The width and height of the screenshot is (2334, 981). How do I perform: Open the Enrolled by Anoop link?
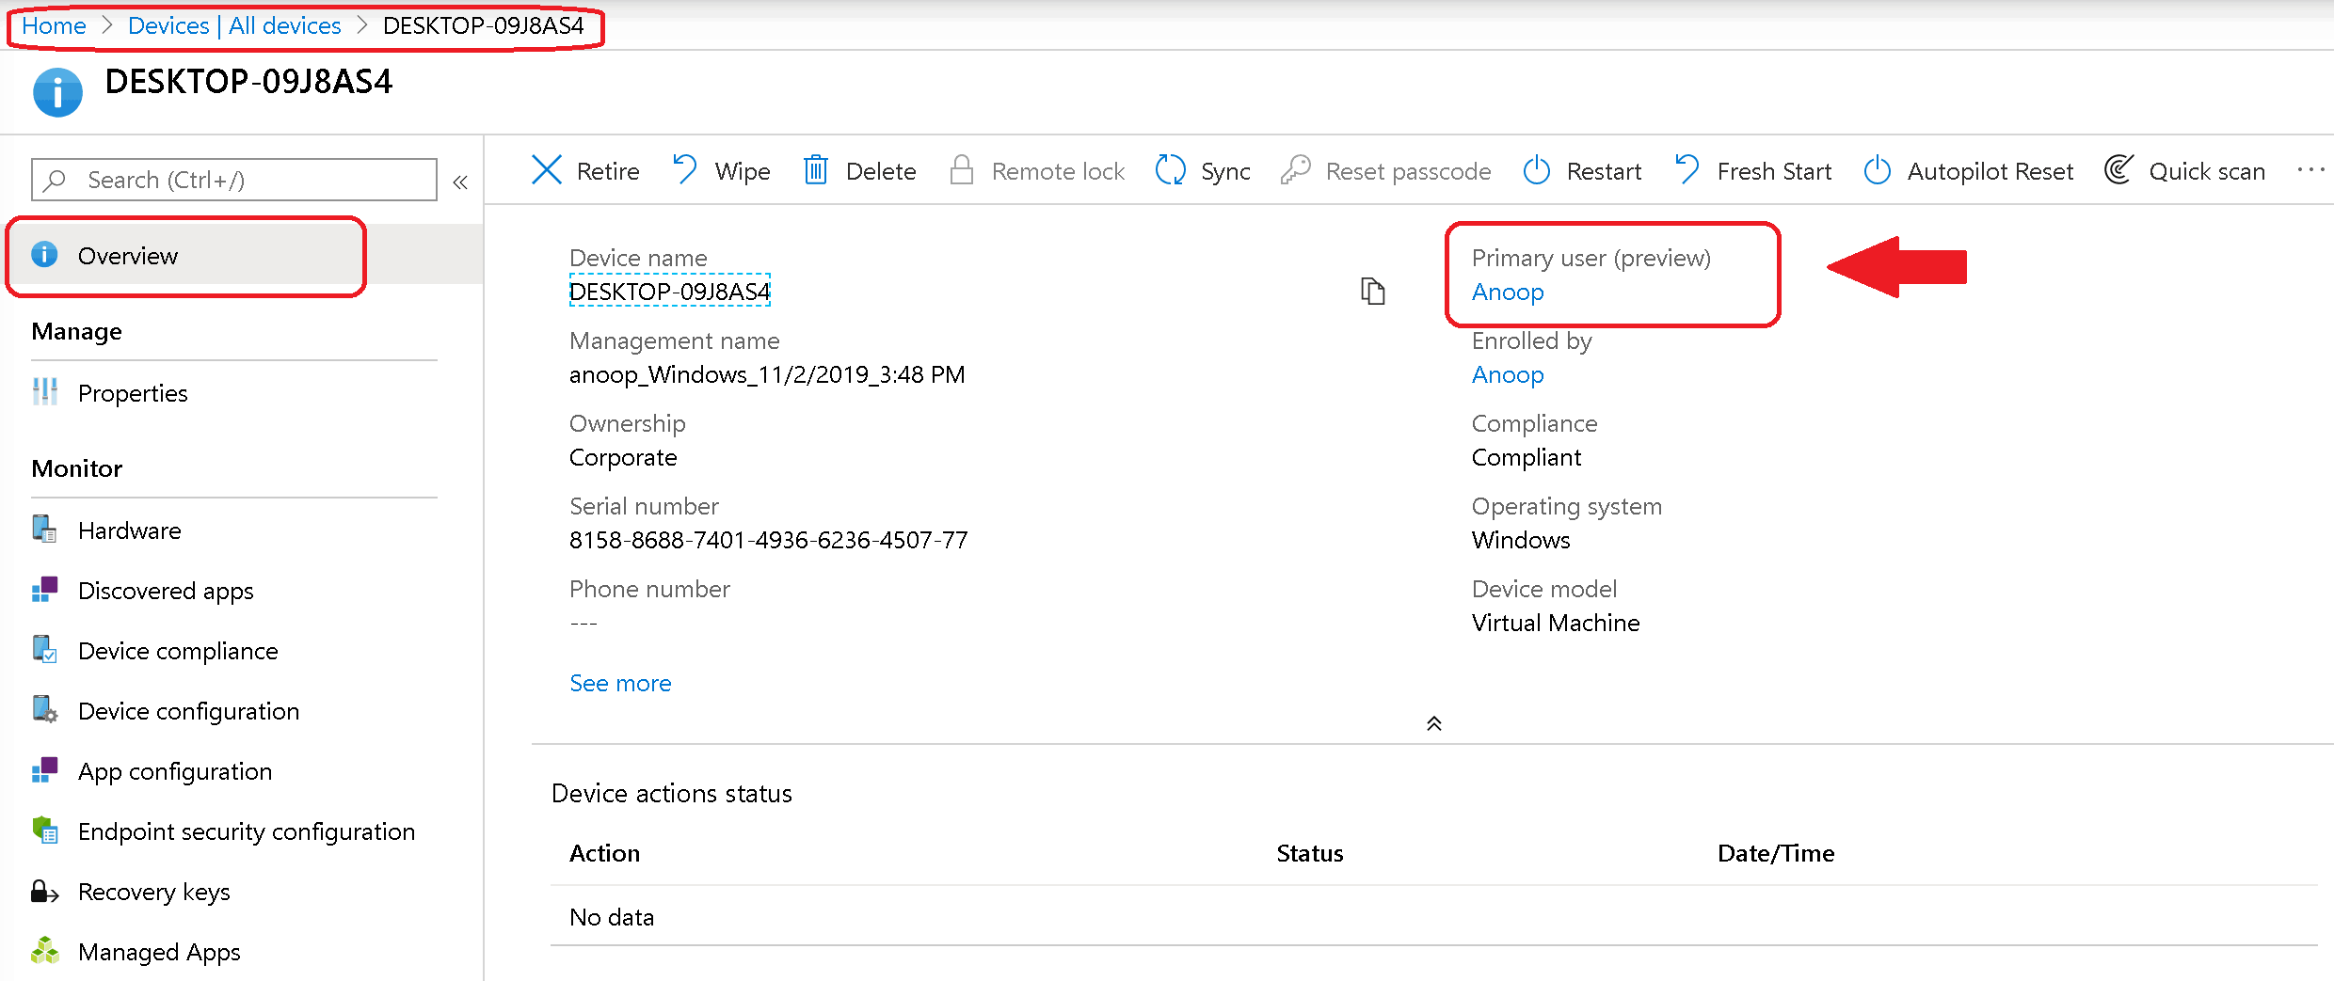[x=1508, y=374]
